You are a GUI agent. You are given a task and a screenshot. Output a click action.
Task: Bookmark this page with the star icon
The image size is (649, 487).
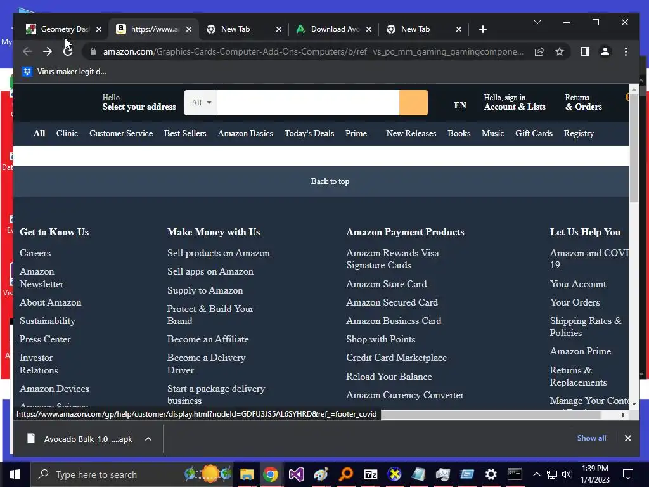[560, 51]
